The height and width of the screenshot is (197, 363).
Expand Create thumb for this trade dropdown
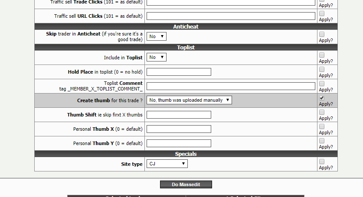pos(189,100)
